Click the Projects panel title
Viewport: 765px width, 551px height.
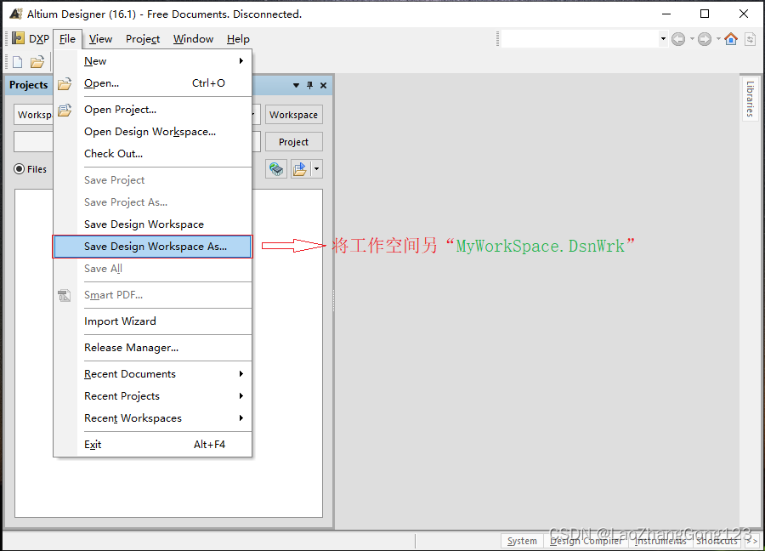29,85
